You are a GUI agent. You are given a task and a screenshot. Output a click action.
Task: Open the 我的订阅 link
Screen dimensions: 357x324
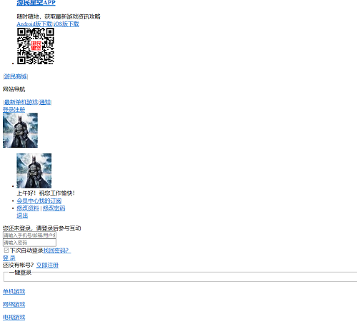point(50,201)
